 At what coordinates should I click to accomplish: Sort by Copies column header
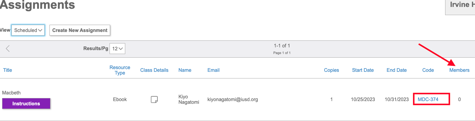coord(331,70)
